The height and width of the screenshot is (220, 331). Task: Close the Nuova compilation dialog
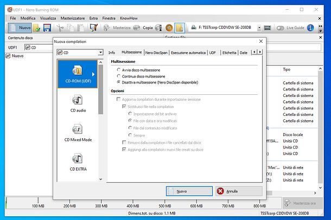pyautogui.click(x=261, y=41)
